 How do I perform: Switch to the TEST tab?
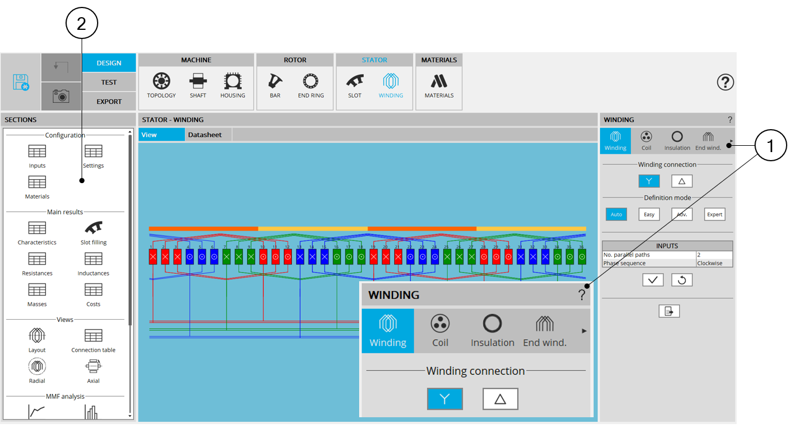pyautogui.click(x=109, y=82)
